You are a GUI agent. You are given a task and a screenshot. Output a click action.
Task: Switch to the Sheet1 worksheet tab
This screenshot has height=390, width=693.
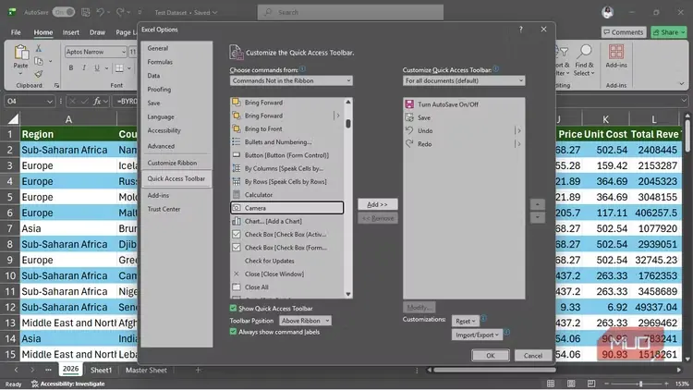102,370
